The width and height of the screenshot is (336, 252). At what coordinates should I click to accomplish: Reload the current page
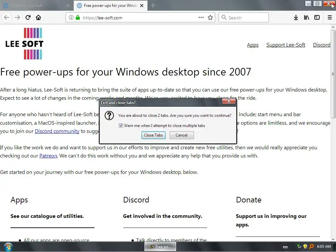click(x=28, y=18)
